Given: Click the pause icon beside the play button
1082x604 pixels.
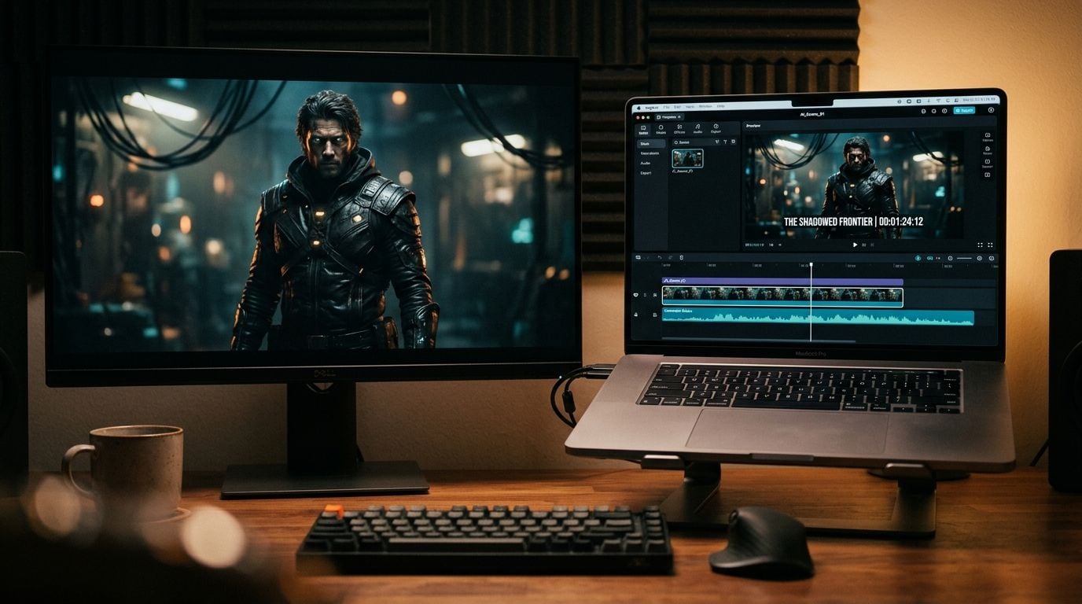Looking at the screenshot, I should pos(864,245).
